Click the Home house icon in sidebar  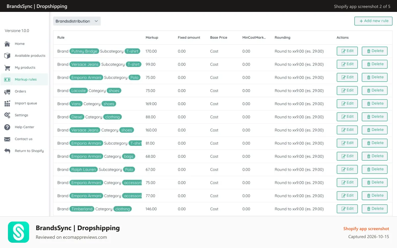click(7, 44)
